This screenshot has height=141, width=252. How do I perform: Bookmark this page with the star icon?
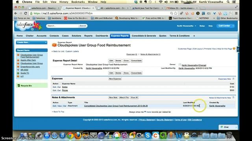176,13
